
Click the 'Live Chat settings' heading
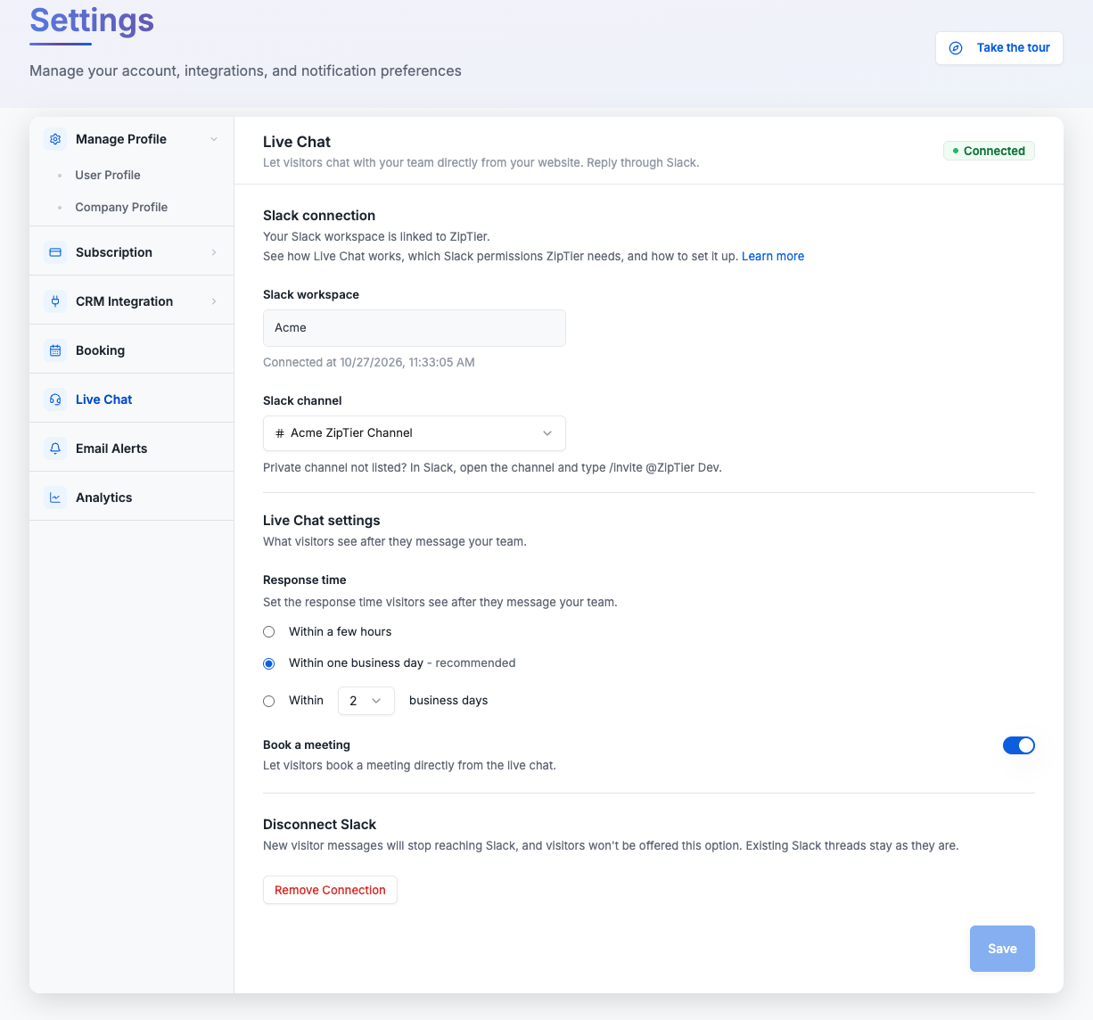pos(322,520)
